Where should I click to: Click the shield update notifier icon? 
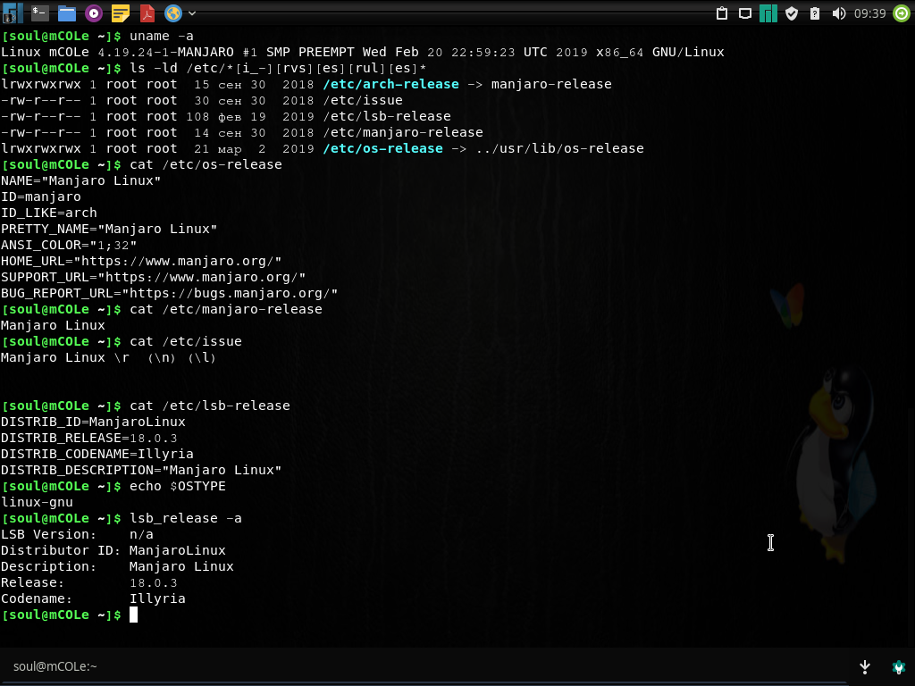point(792,13)
